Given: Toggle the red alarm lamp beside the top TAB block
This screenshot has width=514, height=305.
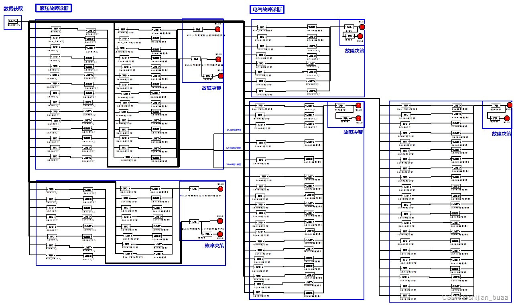Looking at the screenshot, I should [x=217, y=28].
